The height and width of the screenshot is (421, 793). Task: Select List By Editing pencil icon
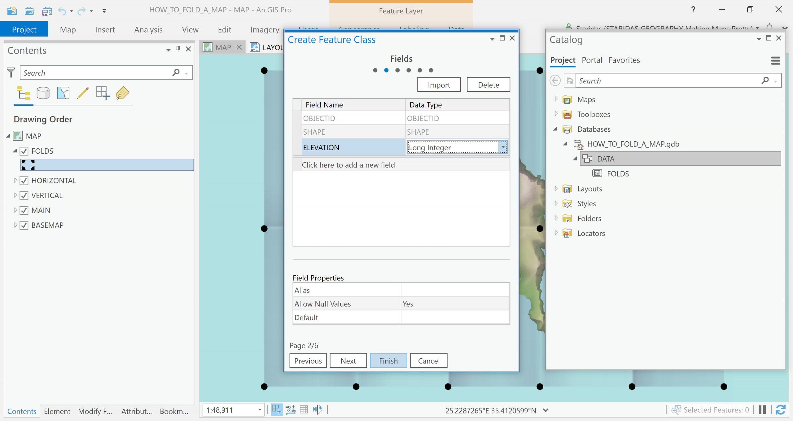83,93
